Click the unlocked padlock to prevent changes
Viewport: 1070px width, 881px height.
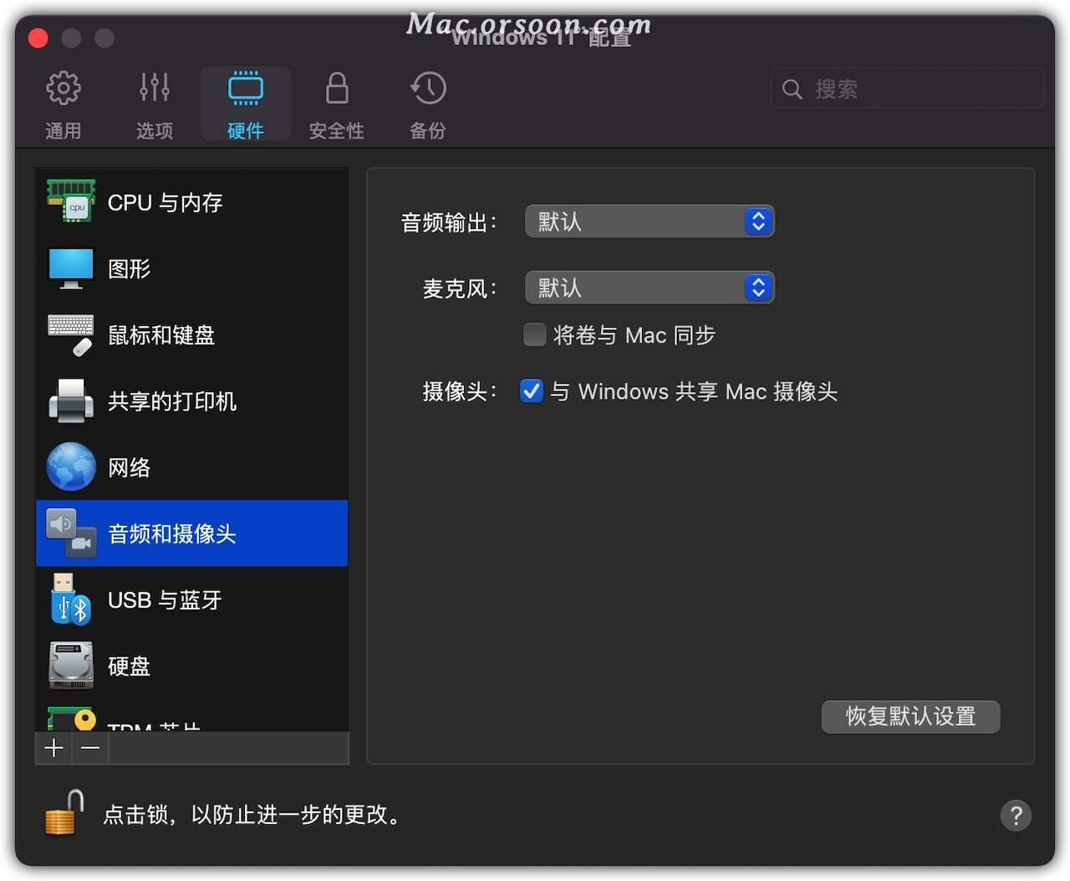(x=65, y=812)
